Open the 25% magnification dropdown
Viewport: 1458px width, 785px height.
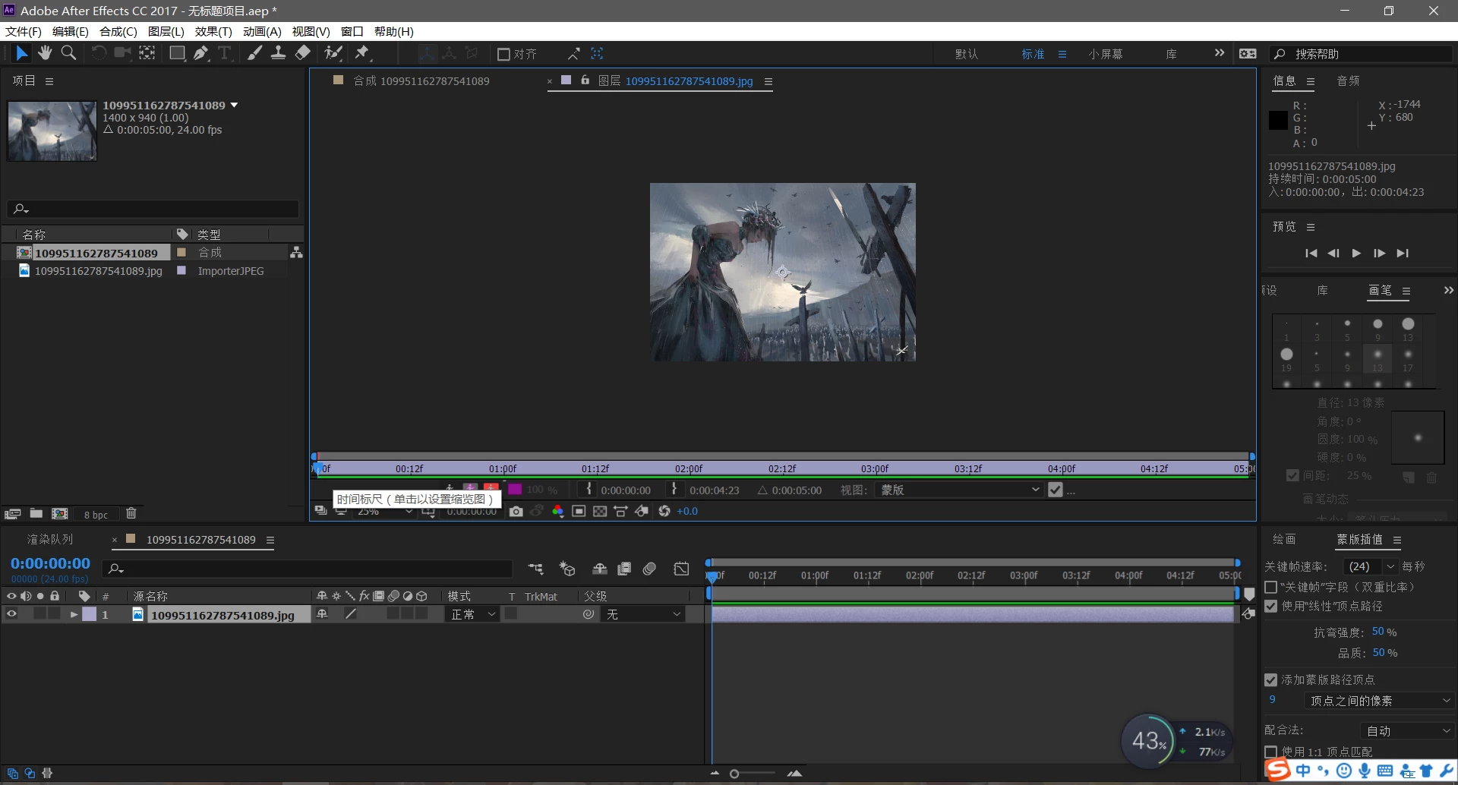384,511
